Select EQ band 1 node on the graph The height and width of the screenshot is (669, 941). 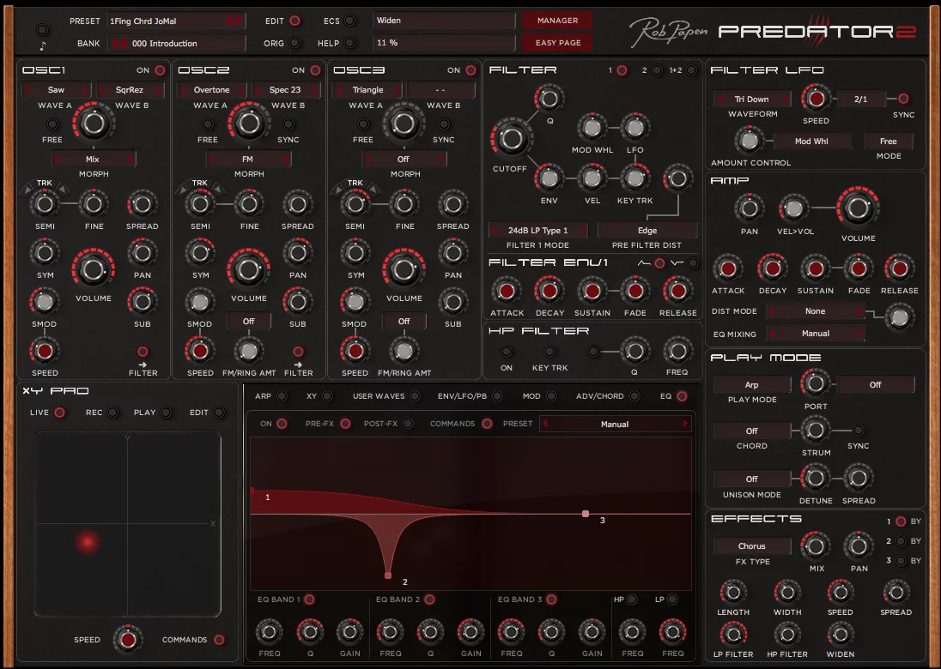252,491
